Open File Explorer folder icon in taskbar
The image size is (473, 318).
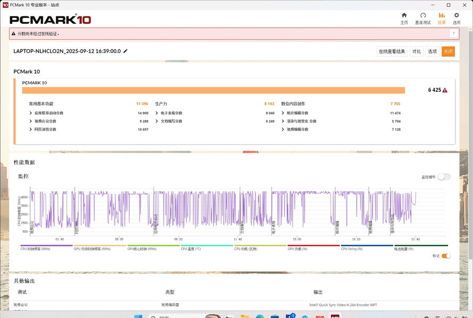point(244,316)
